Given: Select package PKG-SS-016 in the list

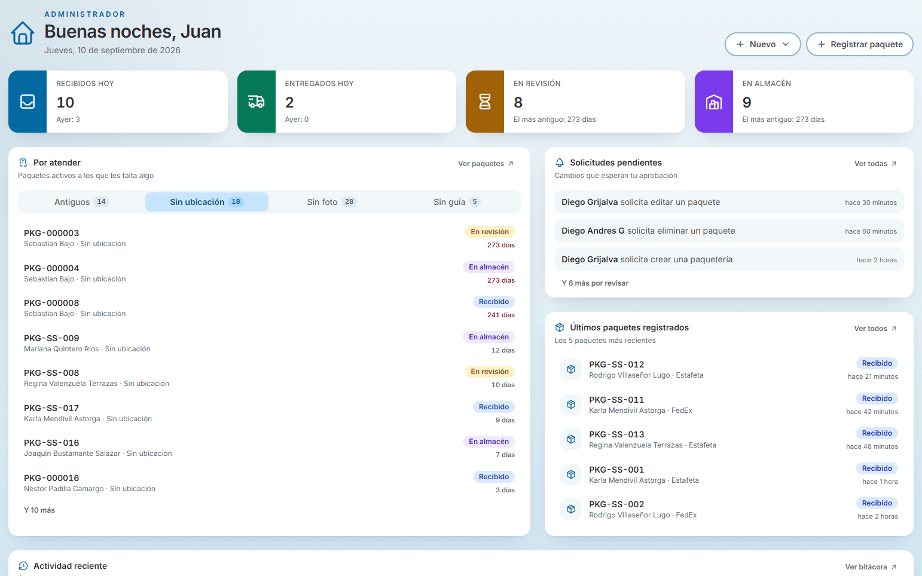Looking at the screenshot, I should [x=269, y=448].
